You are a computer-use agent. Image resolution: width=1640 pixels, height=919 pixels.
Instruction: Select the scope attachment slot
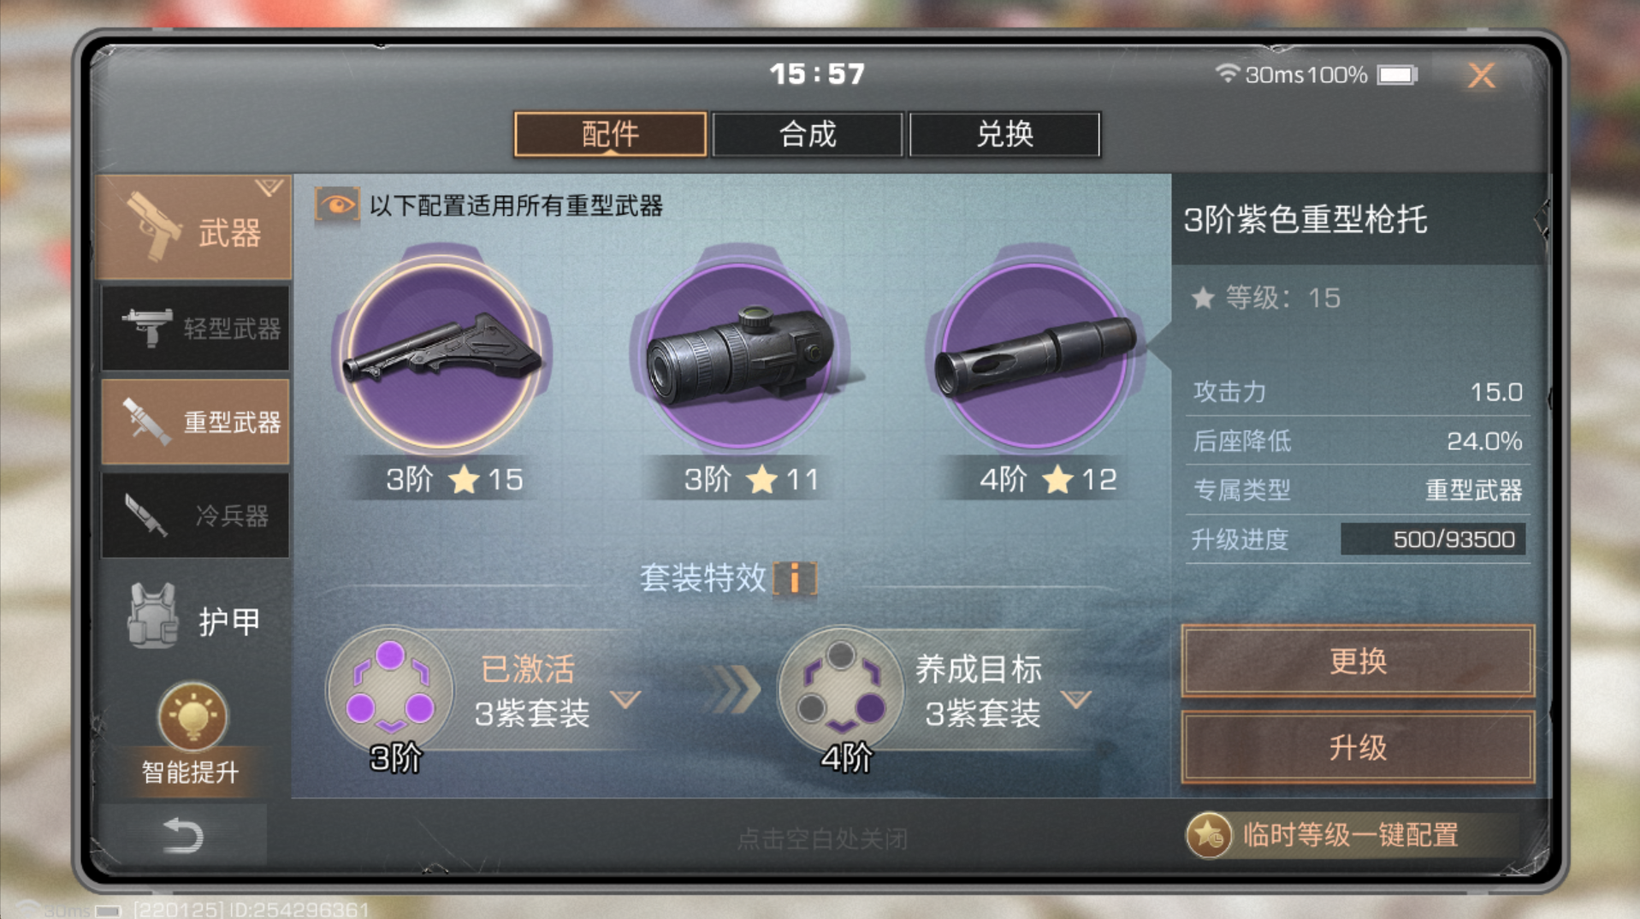[740, 353]
